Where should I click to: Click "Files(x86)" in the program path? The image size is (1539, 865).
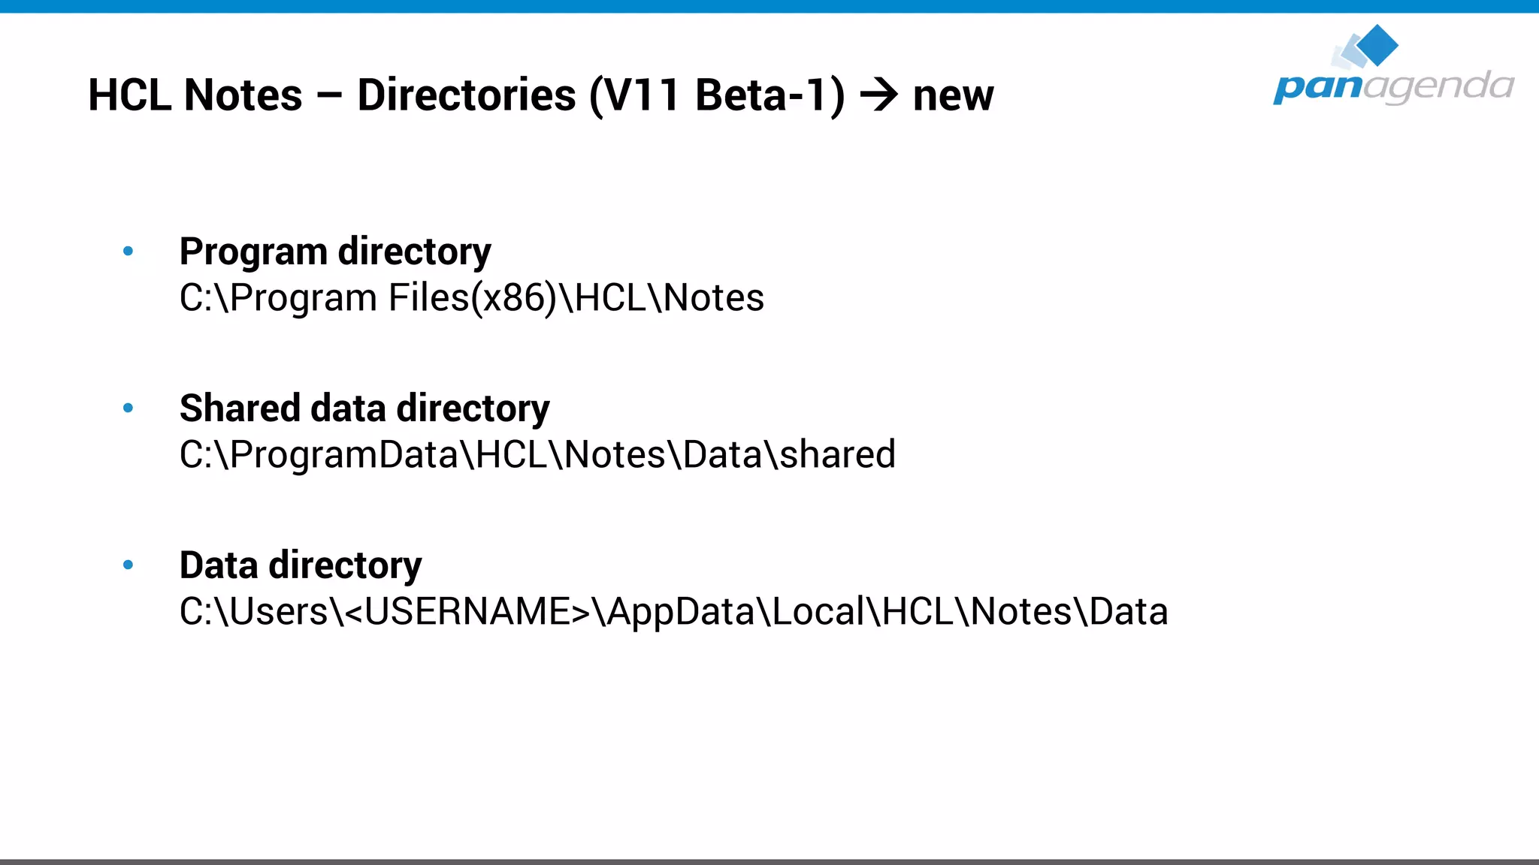[x=472, y=298]
